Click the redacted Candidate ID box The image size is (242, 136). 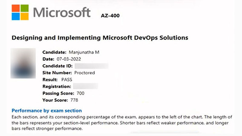point(91,66)
